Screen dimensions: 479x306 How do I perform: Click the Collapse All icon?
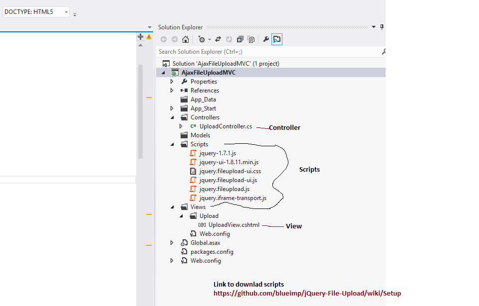240,39
